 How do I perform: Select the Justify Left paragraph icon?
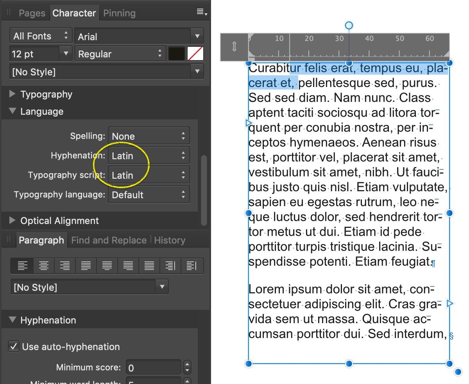click(x=86, y=266)
